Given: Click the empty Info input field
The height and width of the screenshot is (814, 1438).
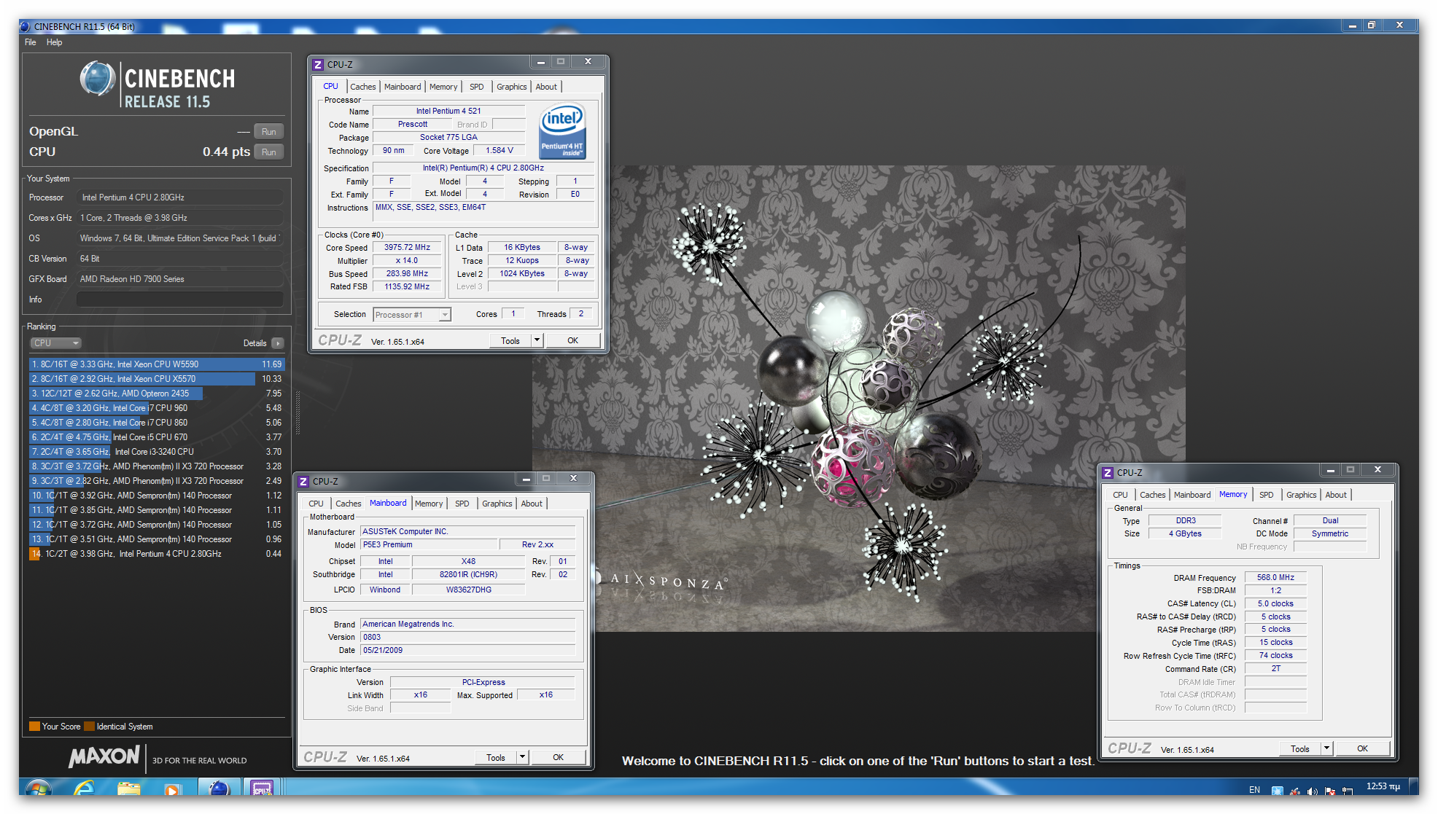Looking at the screenshot, I should [180, 300].
